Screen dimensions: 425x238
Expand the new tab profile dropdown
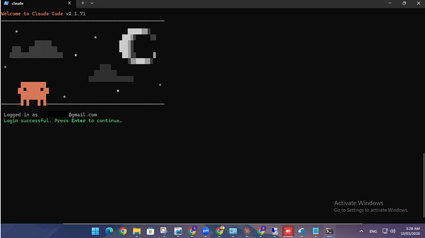(x=92, y=3)
